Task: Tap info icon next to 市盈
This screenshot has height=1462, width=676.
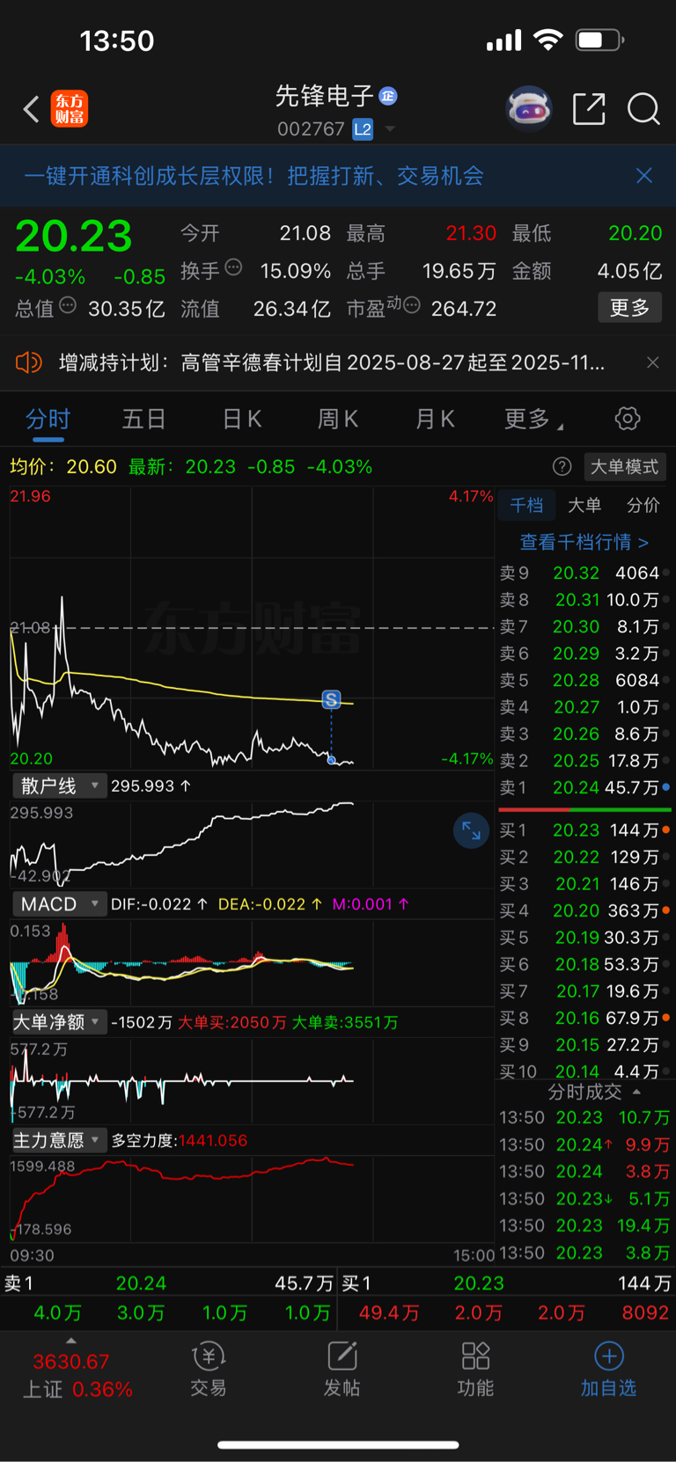Action: coord(411,305)
